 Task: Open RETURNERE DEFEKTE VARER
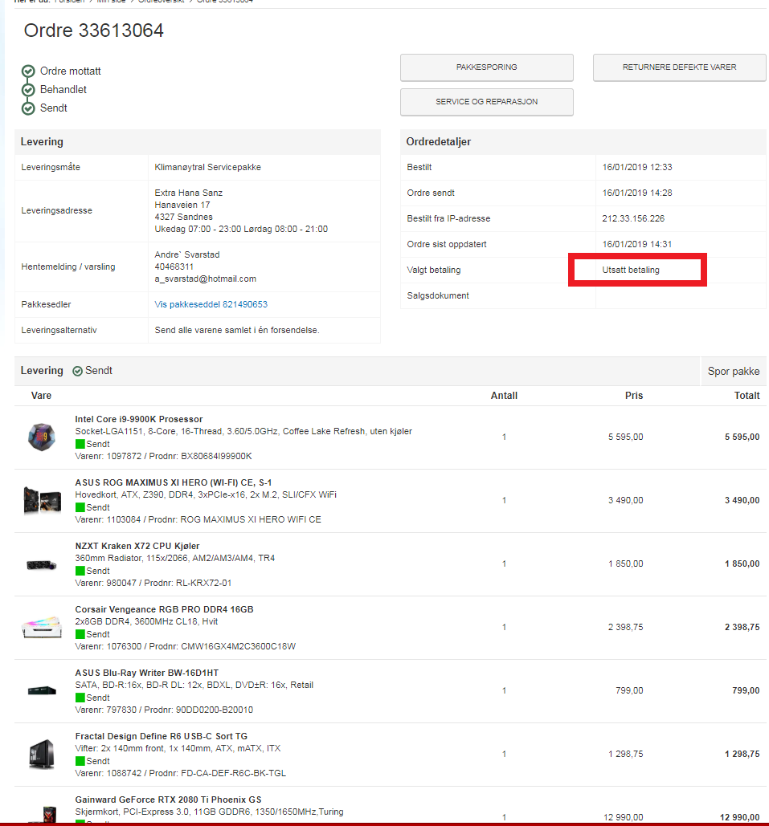coord(679,67)
